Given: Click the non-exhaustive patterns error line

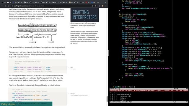Looking at the screenshot, I should click(149, 91).
